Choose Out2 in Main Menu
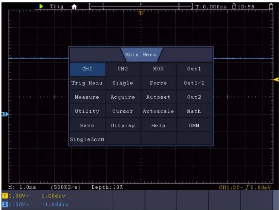This screenshot has width=279, height=210. click(x=194, y=97)
